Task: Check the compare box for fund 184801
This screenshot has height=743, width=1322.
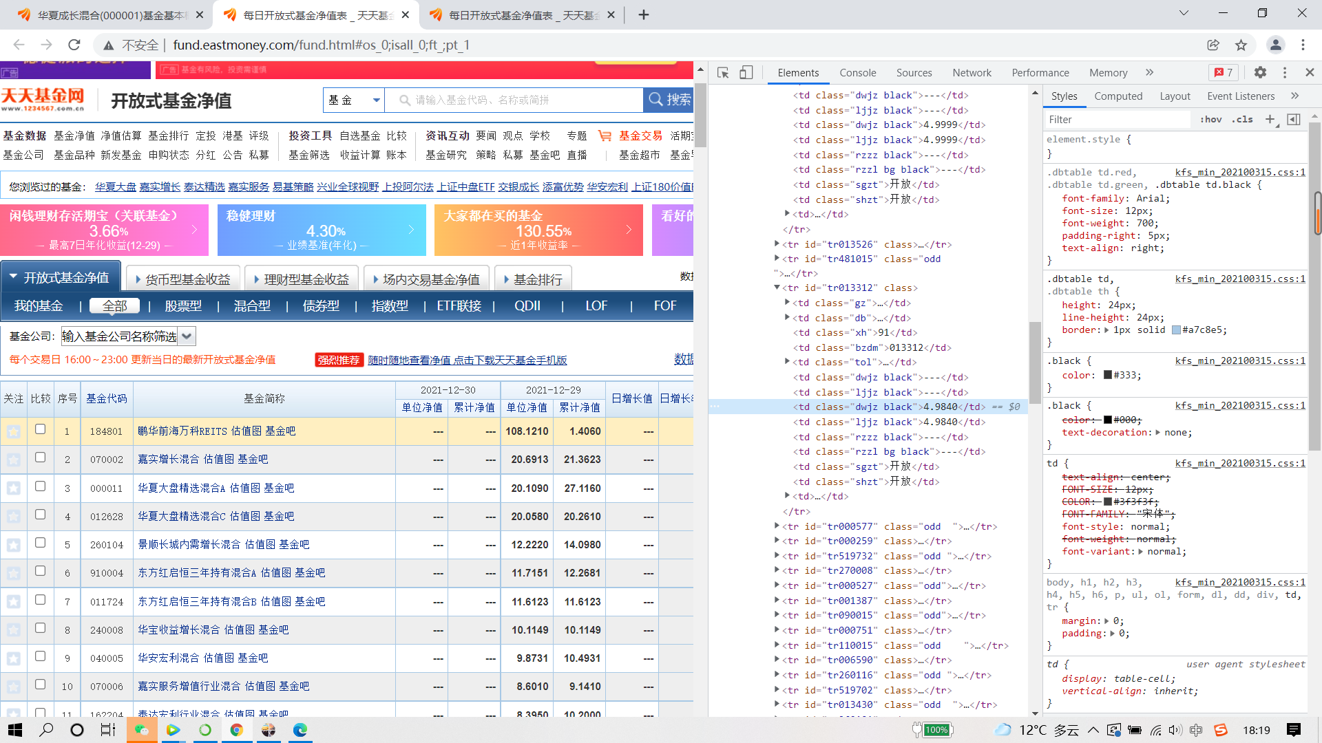Action: [x=40, y=429]
